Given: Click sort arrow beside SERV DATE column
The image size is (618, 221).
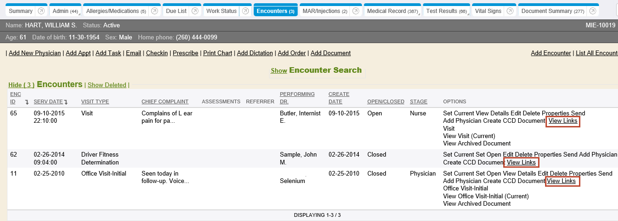Looking at the screenshot, I should (x=66, y=102).
